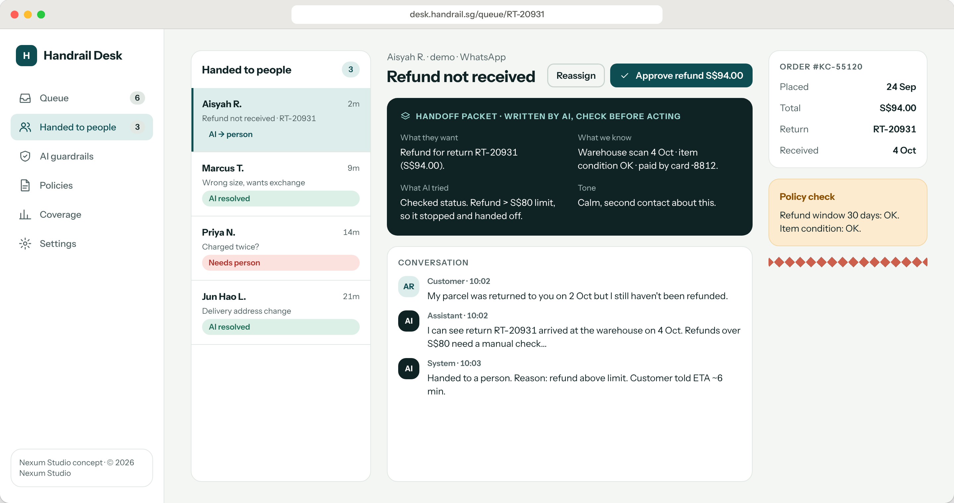
Task: Open the AI guardrails shield icon
Action: pos(25,156)
